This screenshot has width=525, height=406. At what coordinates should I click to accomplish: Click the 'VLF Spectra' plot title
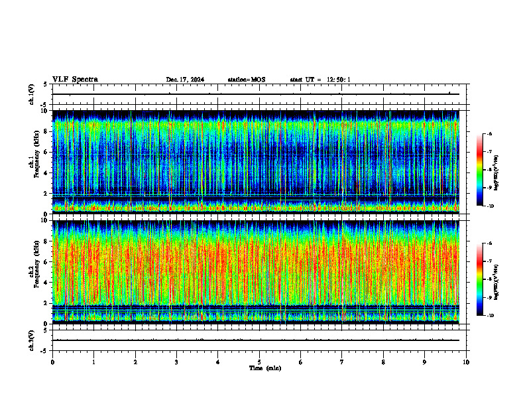pos(75,80)
